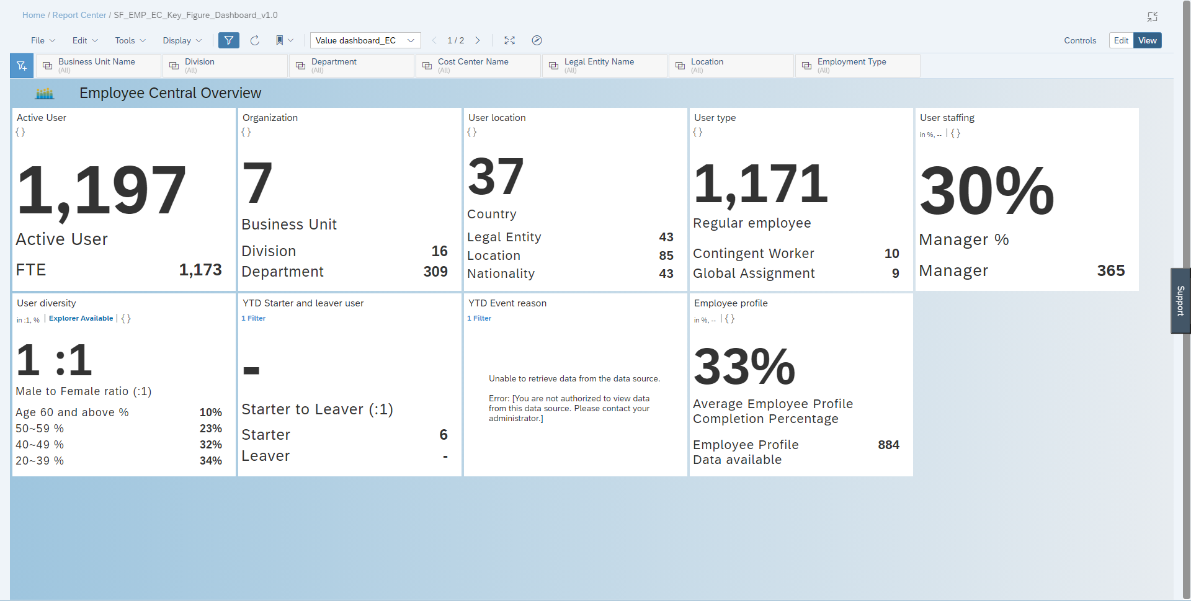Open the Department (All) filter
The image size is (1191, 601).
[351, 65]
